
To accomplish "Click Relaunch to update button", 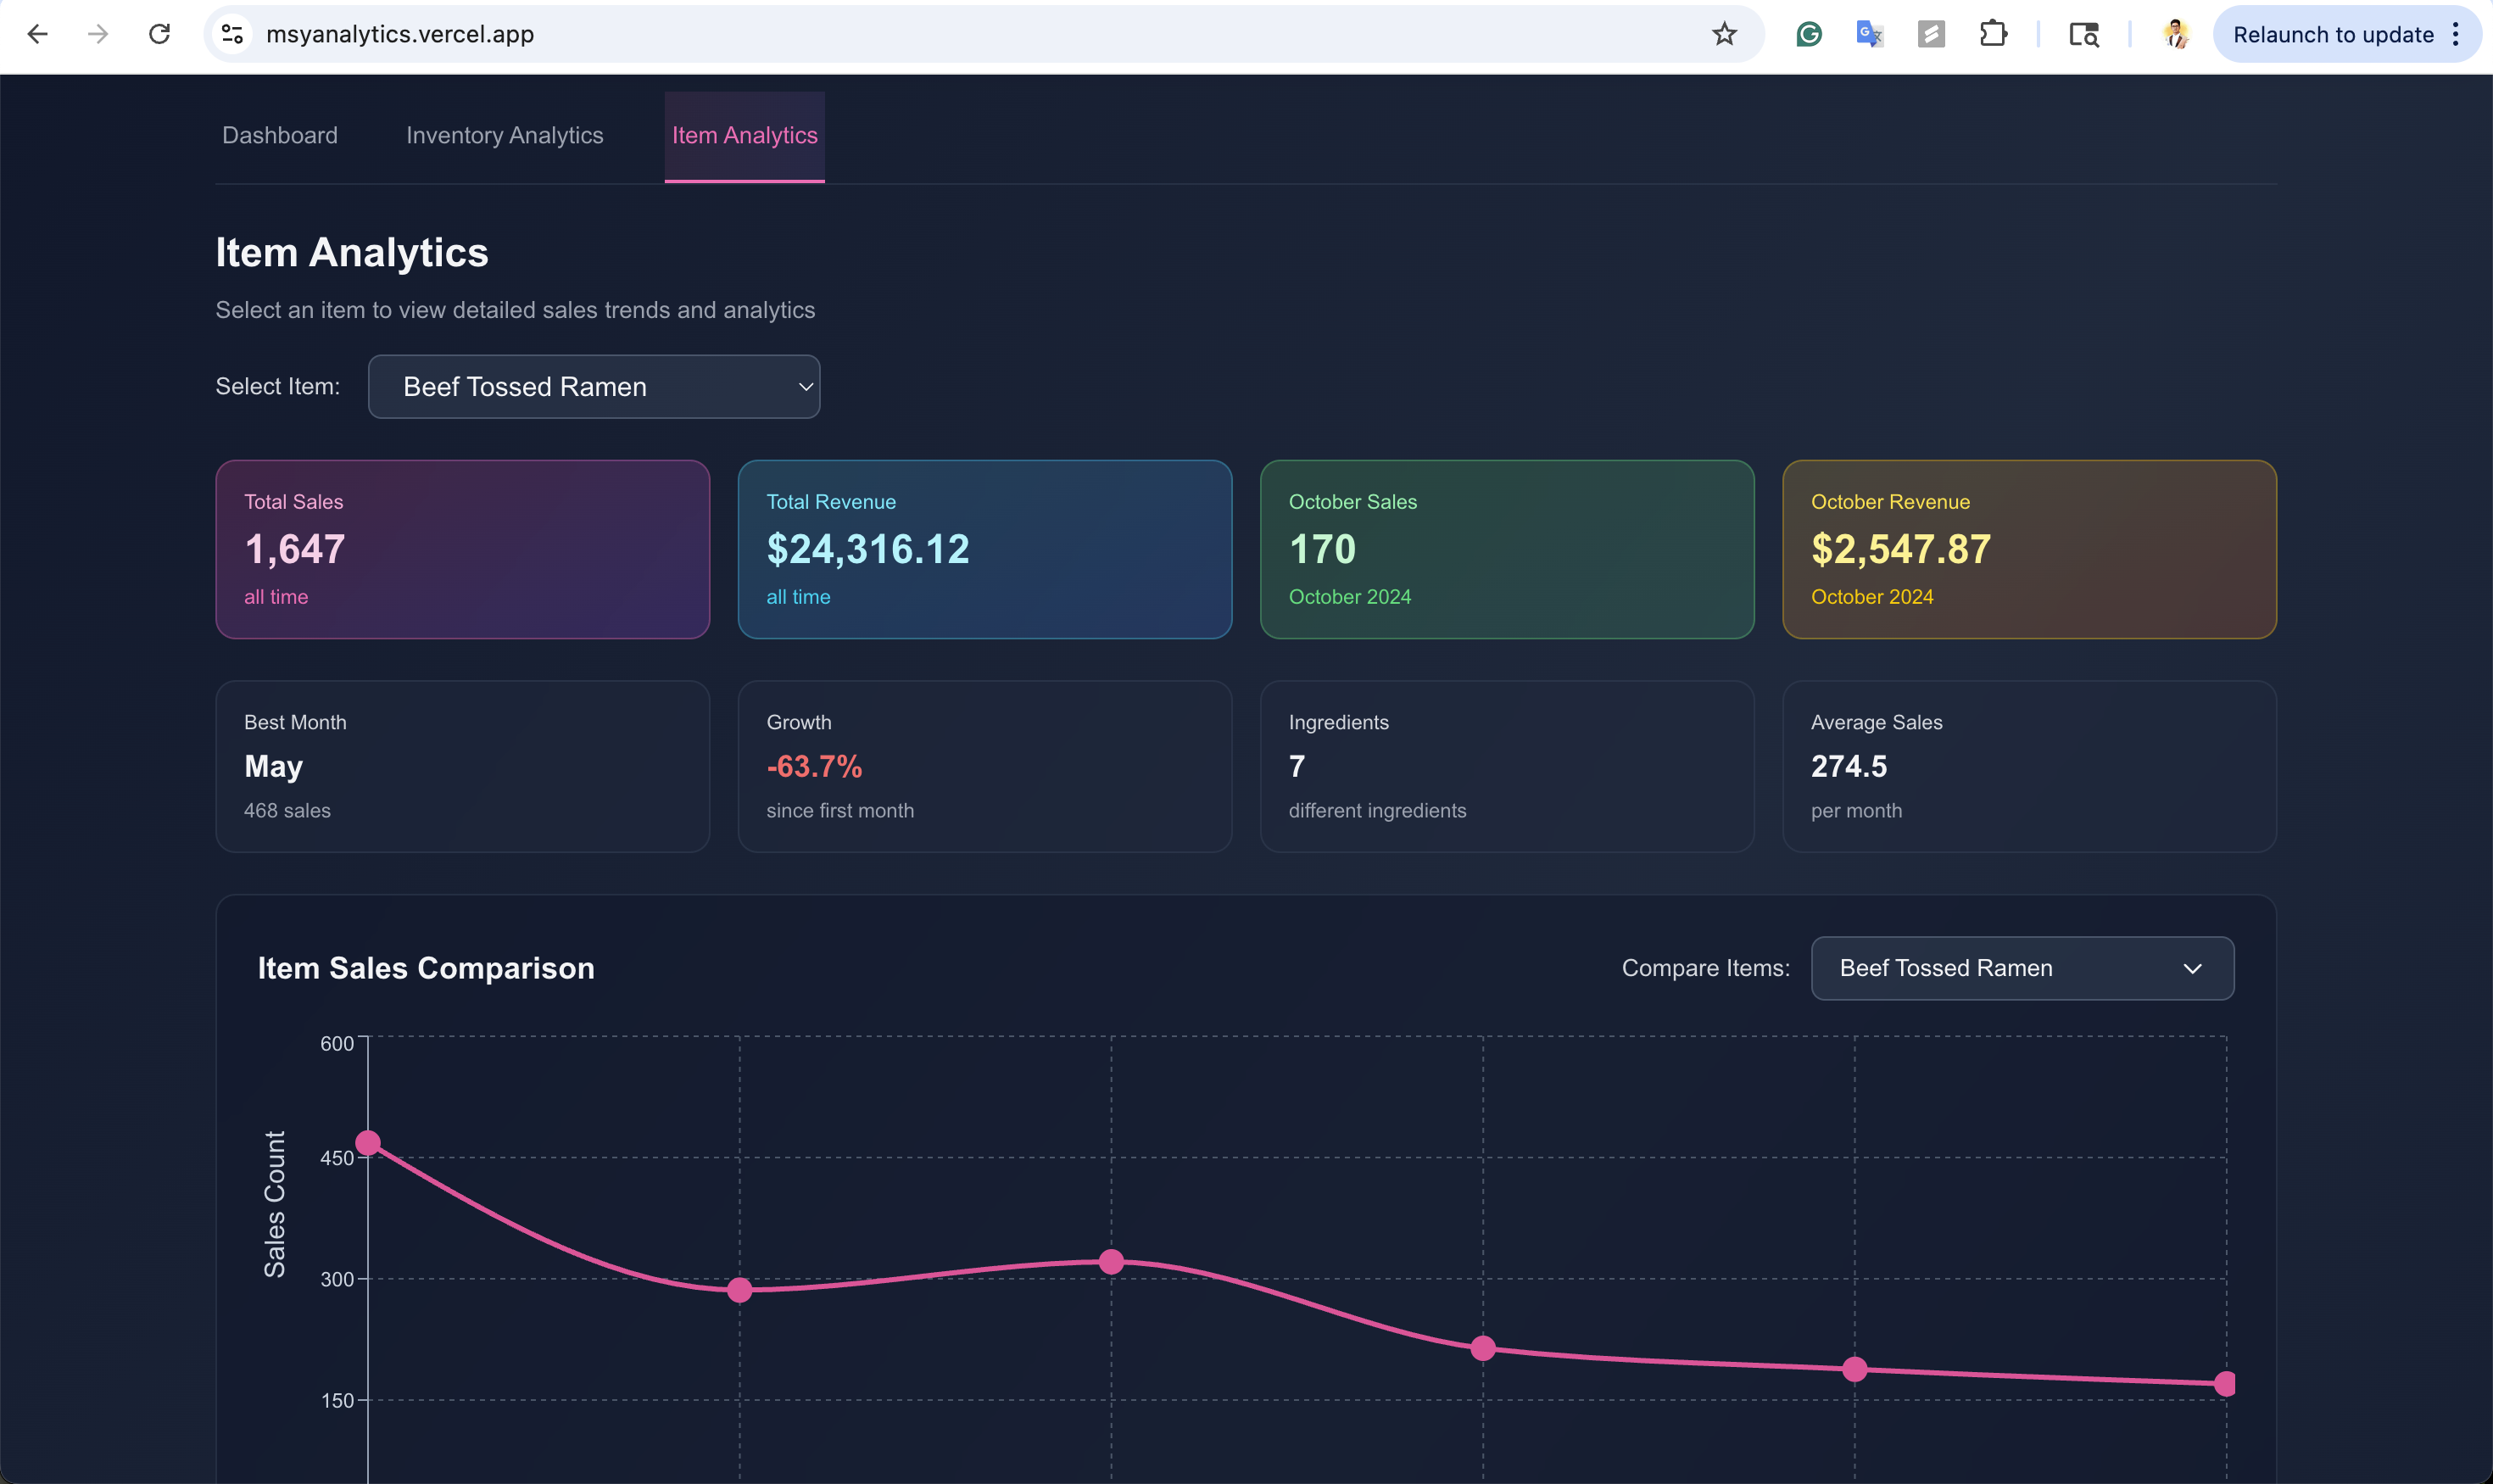I will pos(2332,34).
